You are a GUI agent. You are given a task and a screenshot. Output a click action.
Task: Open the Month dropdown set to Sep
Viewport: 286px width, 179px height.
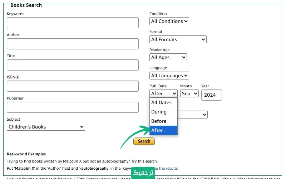point(189,93)
